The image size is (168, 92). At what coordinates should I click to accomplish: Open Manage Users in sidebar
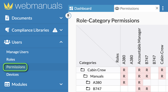17,52
